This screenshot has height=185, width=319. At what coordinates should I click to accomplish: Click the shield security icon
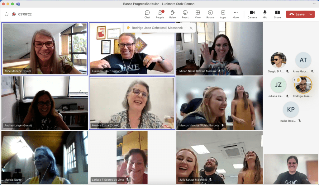(7, 14)
